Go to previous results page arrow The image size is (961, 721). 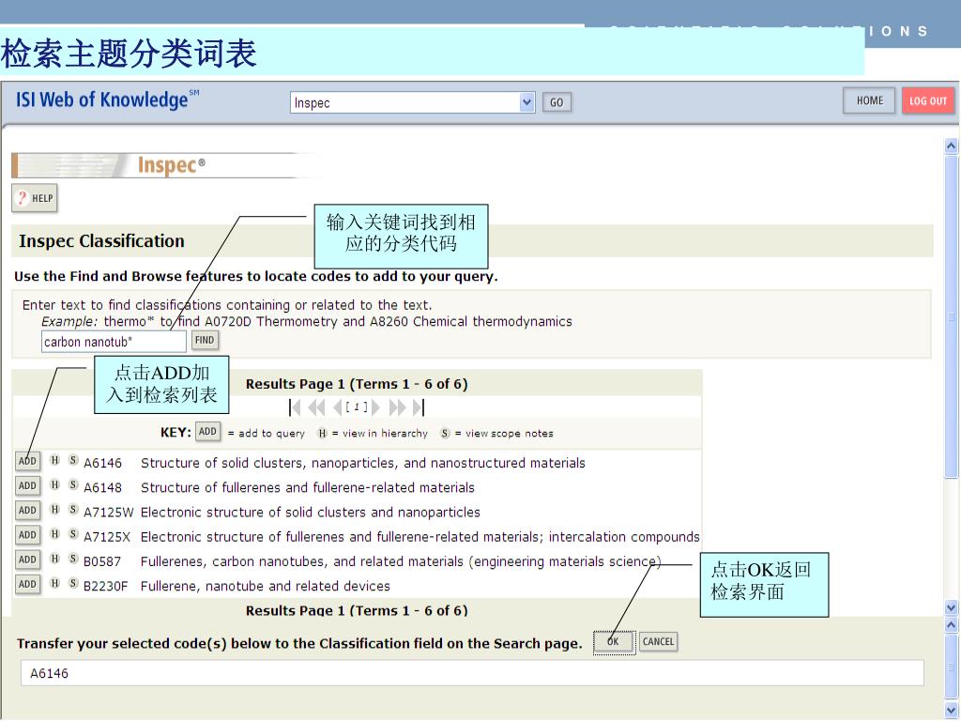coord(337,407)
